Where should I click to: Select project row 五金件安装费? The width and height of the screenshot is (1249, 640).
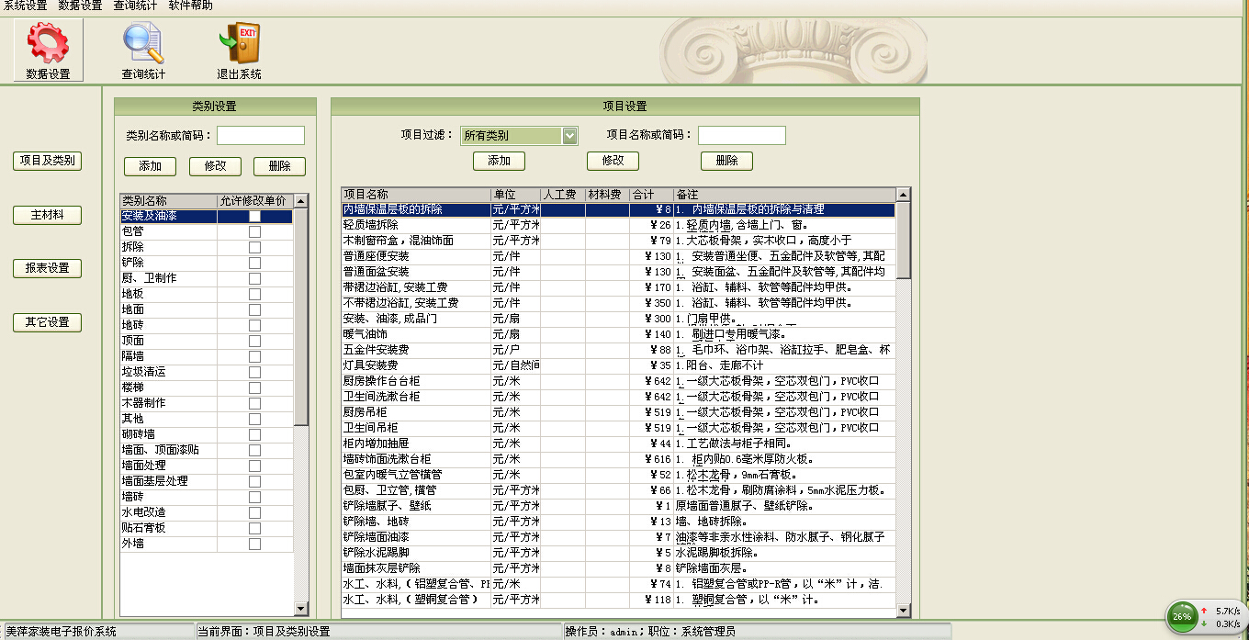point(618,351)
